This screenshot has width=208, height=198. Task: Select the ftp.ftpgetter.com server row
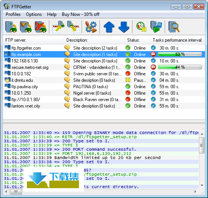104,48
